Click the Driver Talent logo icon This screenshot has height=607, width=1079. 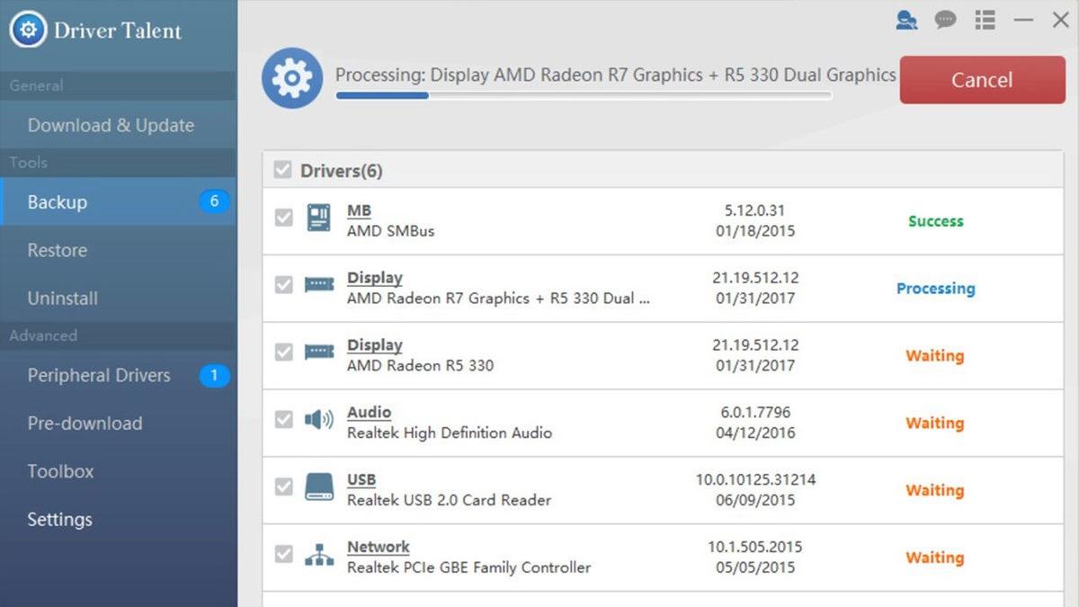tap(27, 29)
